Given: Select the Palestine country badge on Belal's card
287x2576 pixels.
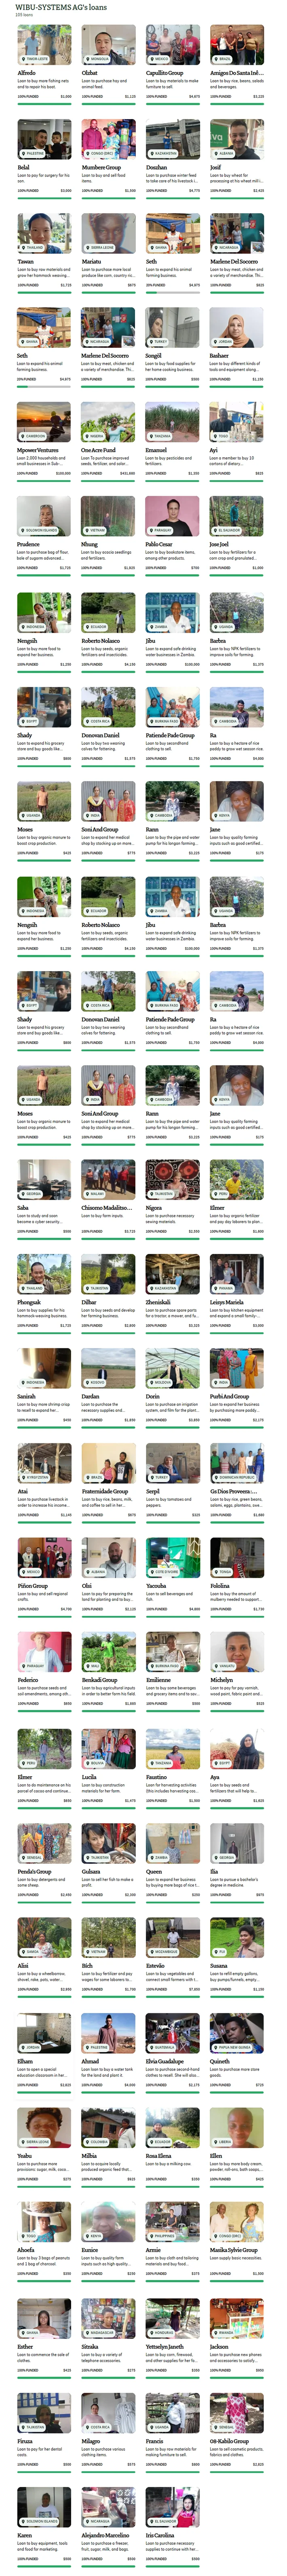Looking at the screenshot, I should pos(33,153).
